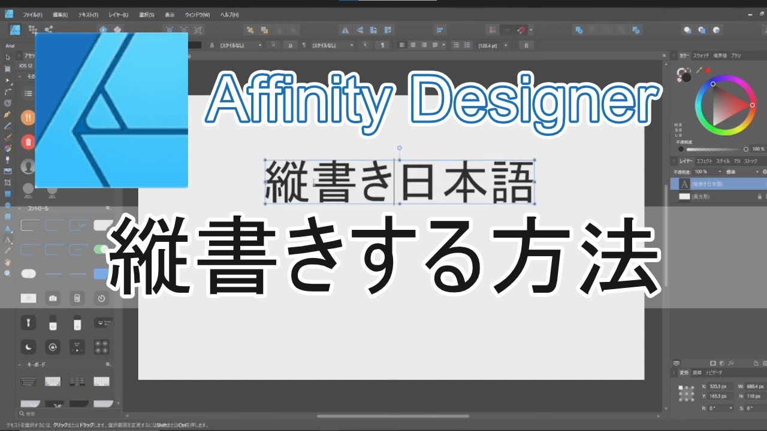Viewport: 767px width, 431px height.
Task: Open the レイヤー(L) menu
Action: click(117, 14)
